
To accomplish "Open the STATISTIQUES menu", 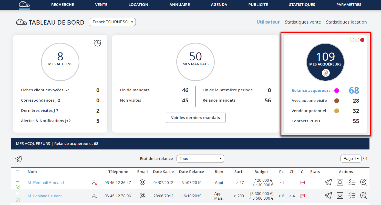I will coord(302,5).
